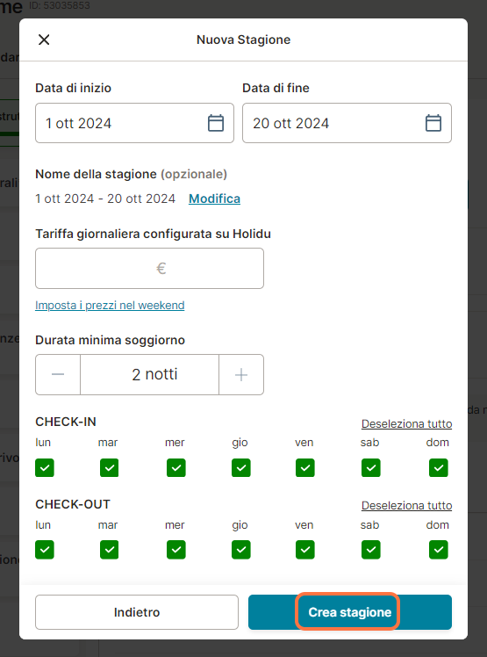Screen dimensions: 487x657
Task: Focus the daily rate euro field
Action: coord(149,268)
